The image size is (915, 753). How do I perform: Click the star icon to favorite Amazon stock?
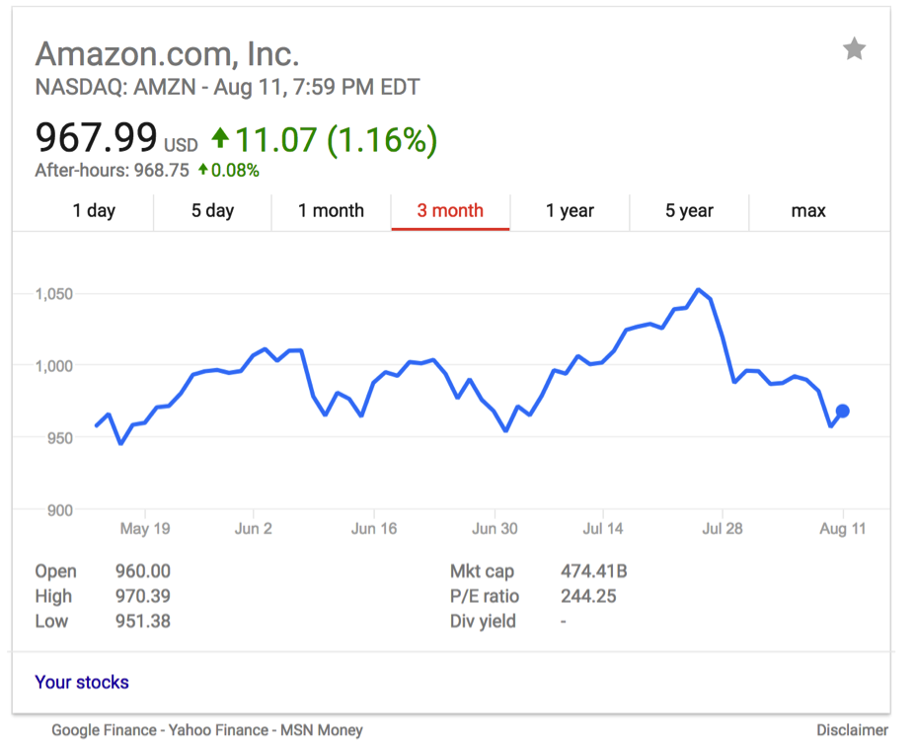click(854, 49)
